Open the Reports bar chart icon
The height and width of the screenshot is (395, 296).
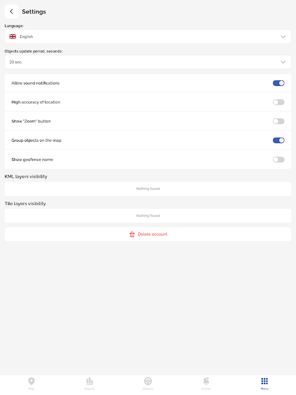[x=90, y=381]
